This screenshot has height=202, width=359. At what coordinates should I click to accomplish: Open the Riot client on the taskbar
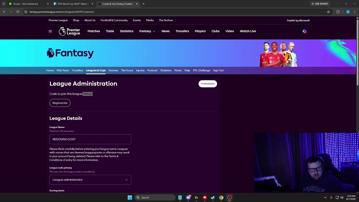pyautogui.click(x=205, y=198)
